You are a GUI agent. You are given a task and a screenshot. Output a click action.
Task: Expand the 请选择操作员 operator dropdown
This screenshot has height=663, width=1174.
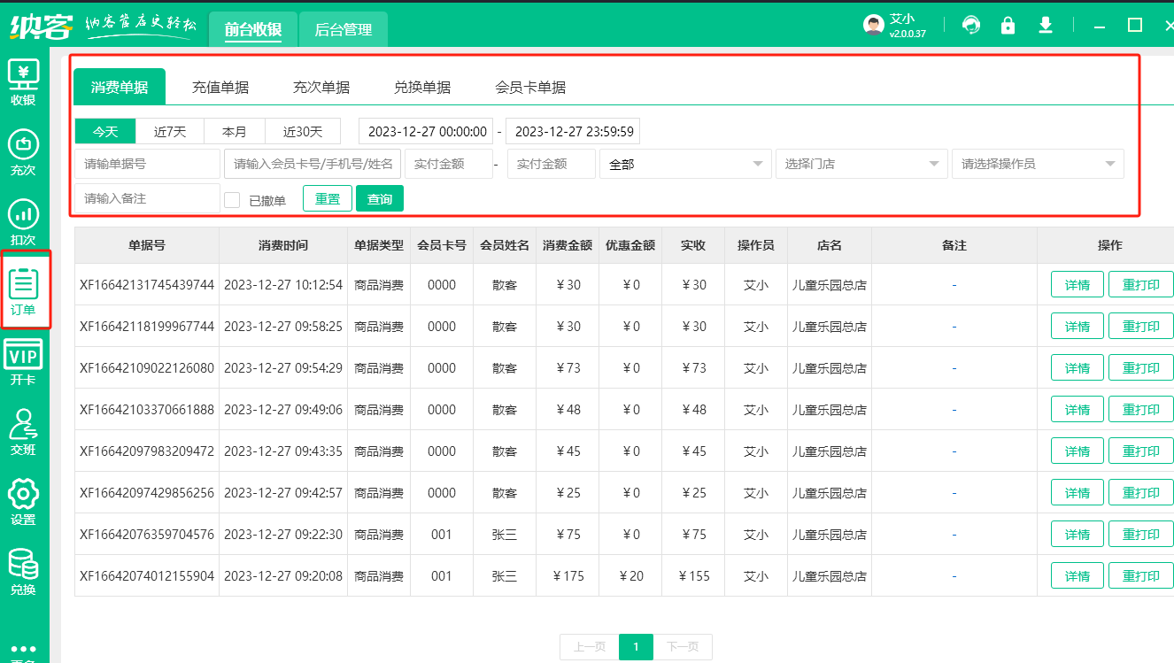[x=1037, y=164]
